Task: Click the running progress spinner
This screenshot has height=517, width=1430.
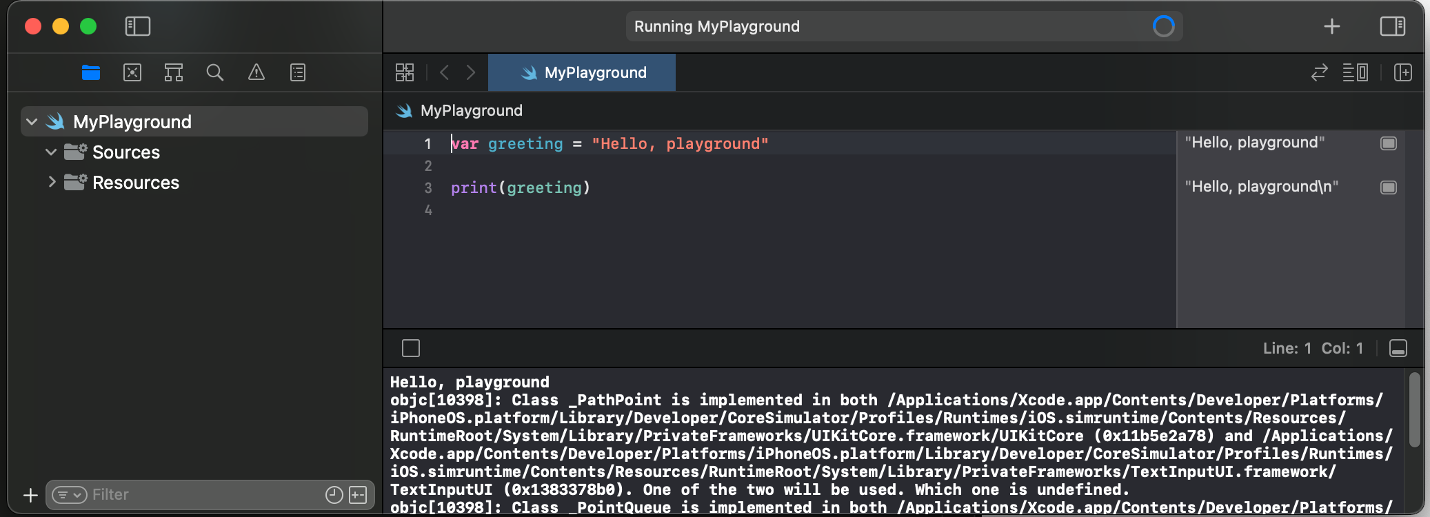Action: (x=1163, y=26)
